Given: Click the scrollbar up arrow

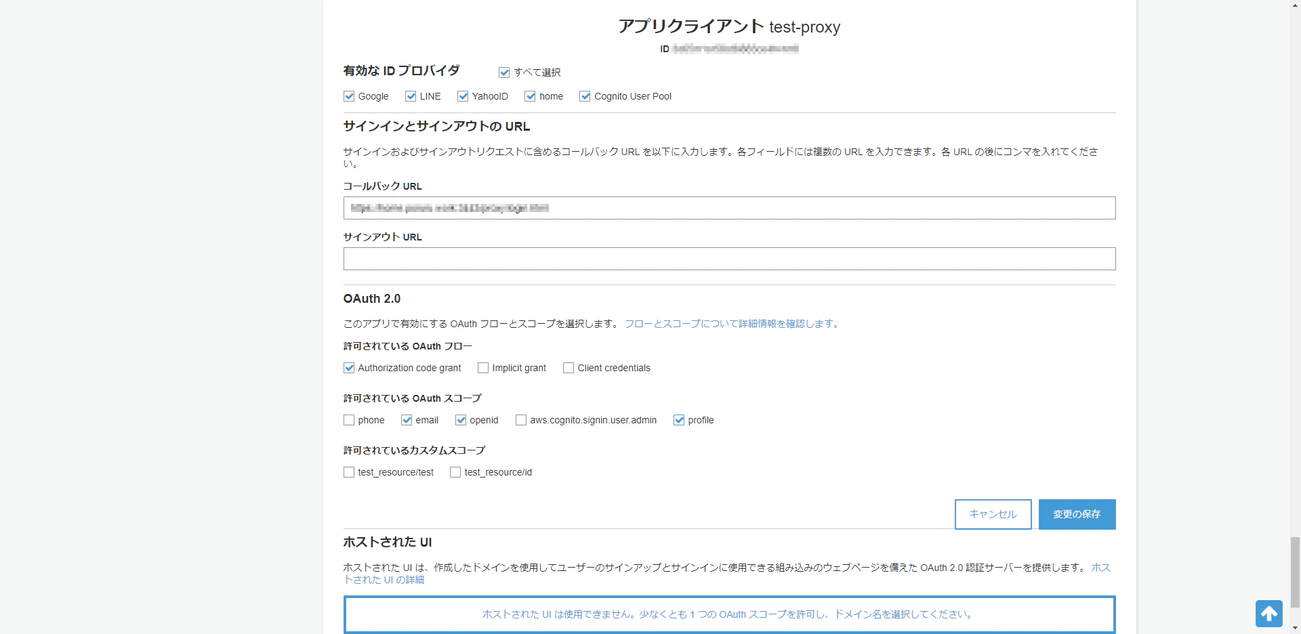Looking at the screenshot, I should pos(1295,5).
